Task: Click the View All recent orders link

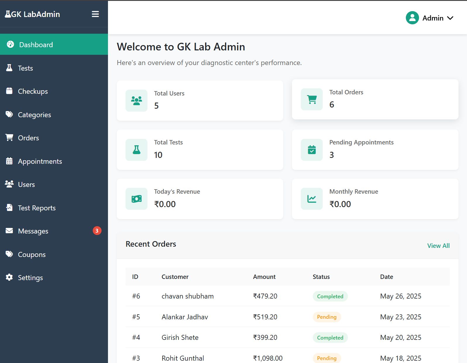Action: coord(438,246)
